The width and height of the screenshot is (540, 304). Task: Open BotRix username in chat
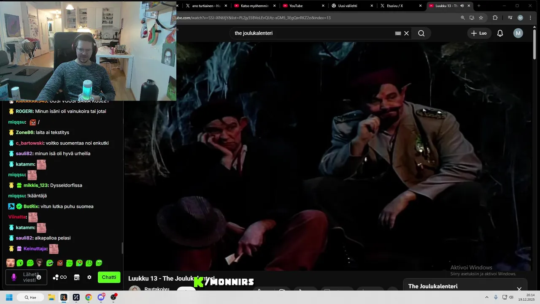point(31,206)
